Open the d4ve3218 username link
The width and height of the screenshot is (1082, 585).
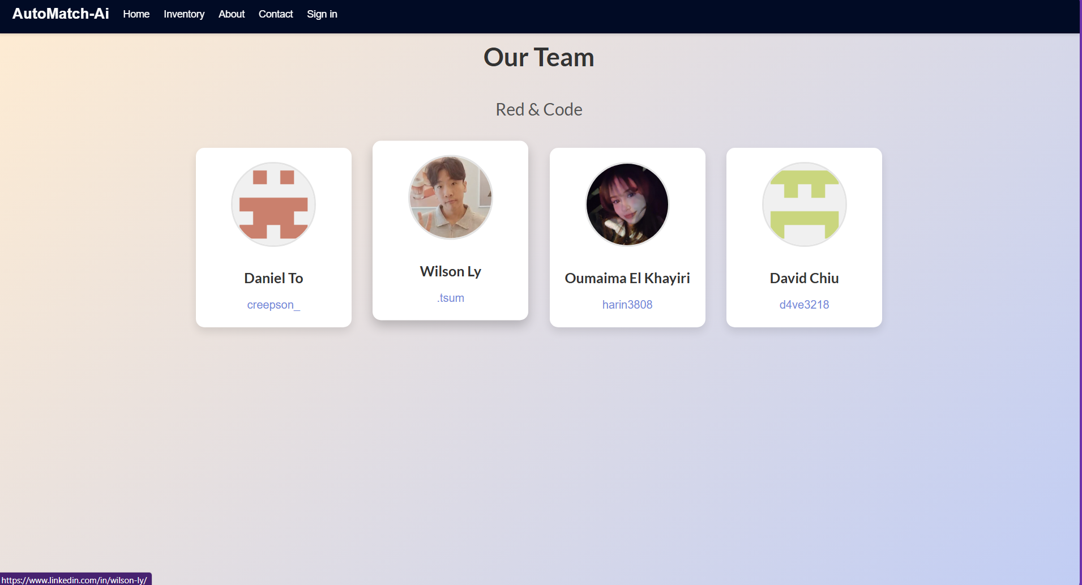click(x=804, y=305)
